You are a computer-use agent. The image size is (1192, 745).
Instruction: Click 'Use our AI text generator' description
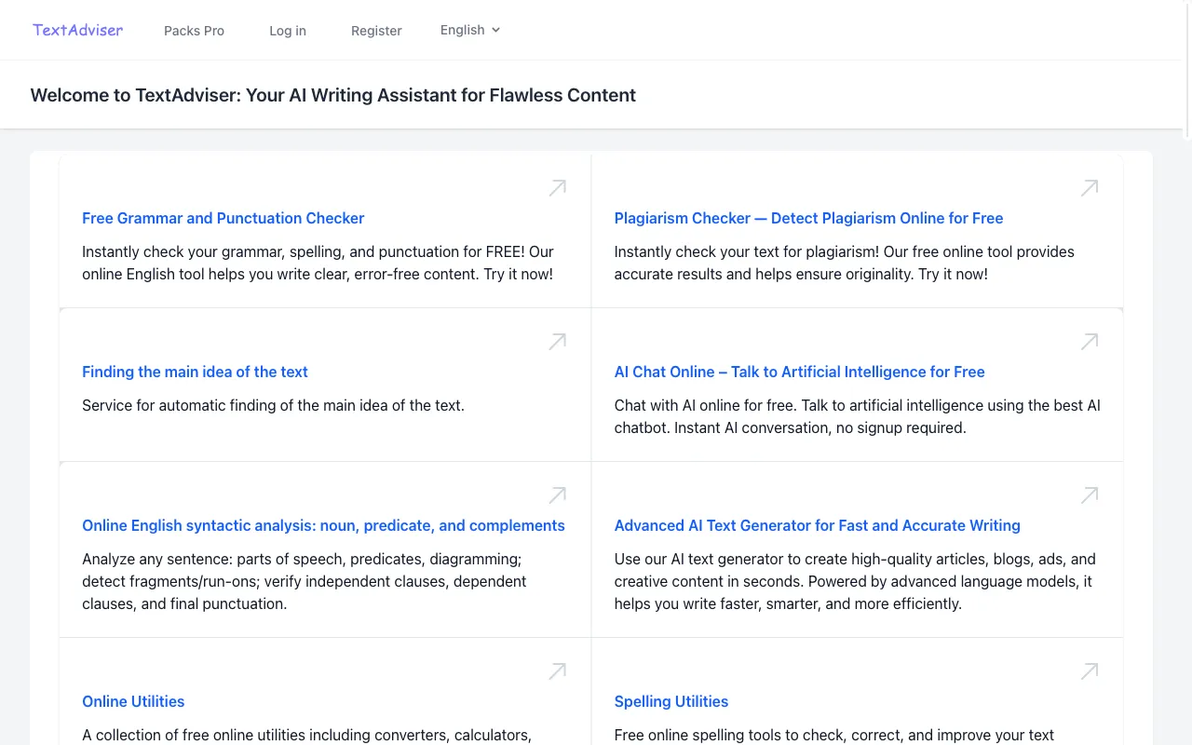pyautogui.click(x=855, y=581)
